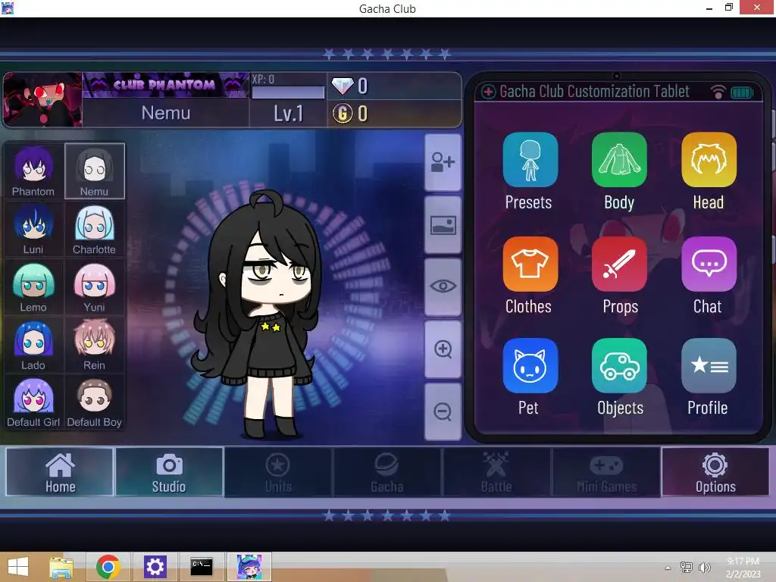This screenshot has width=776, height=582.
Task: Select the Lemo character slot
Action: [x=33, y=287]
